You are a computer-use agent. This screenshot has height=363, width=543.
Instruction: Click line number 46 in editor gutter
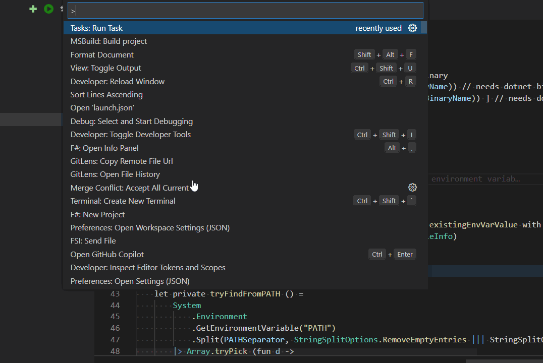pos(115,328)
